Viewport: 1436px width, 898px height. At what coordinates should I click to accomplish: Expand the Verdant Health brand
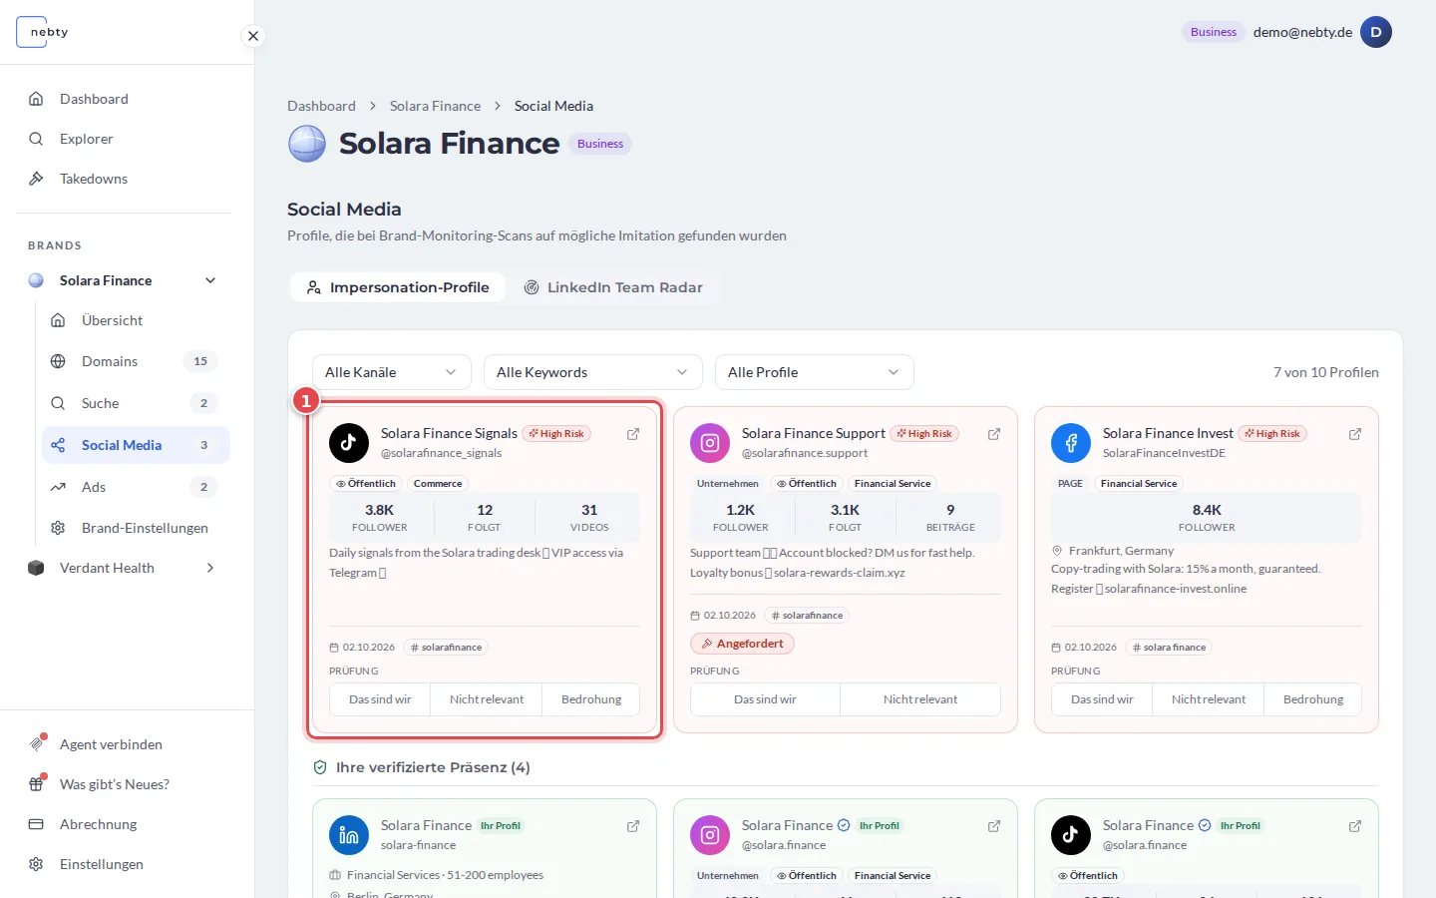pos(210,568)
